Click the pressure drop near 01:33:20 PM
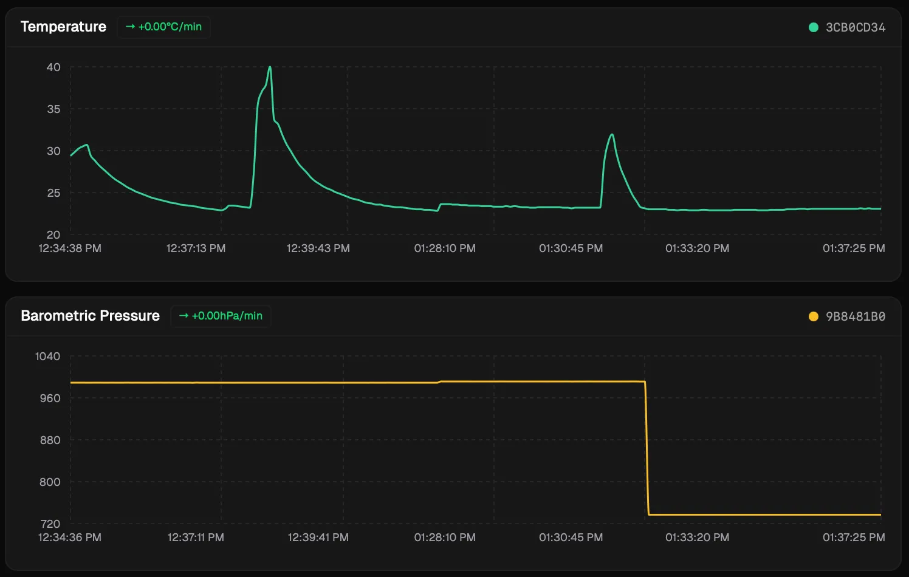This screenshot has width=909, height=577. coord(647,448)
